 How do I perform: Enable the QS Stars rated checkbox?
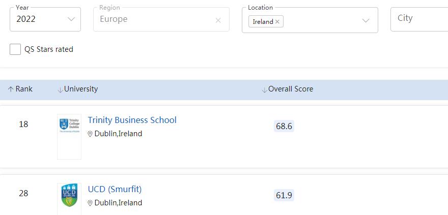click(15, 49)
